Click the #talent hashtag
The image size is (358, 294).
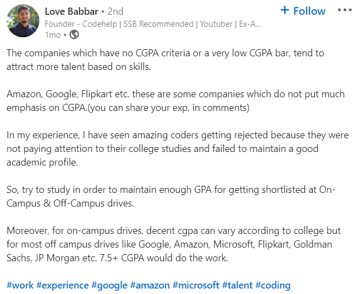(237, 285)
